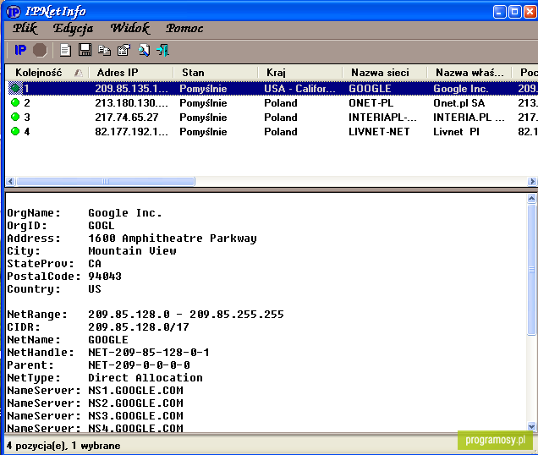Click the Livnet Pl owner cell
This screenshot has height=455, width=538.
tap(456, 132)
